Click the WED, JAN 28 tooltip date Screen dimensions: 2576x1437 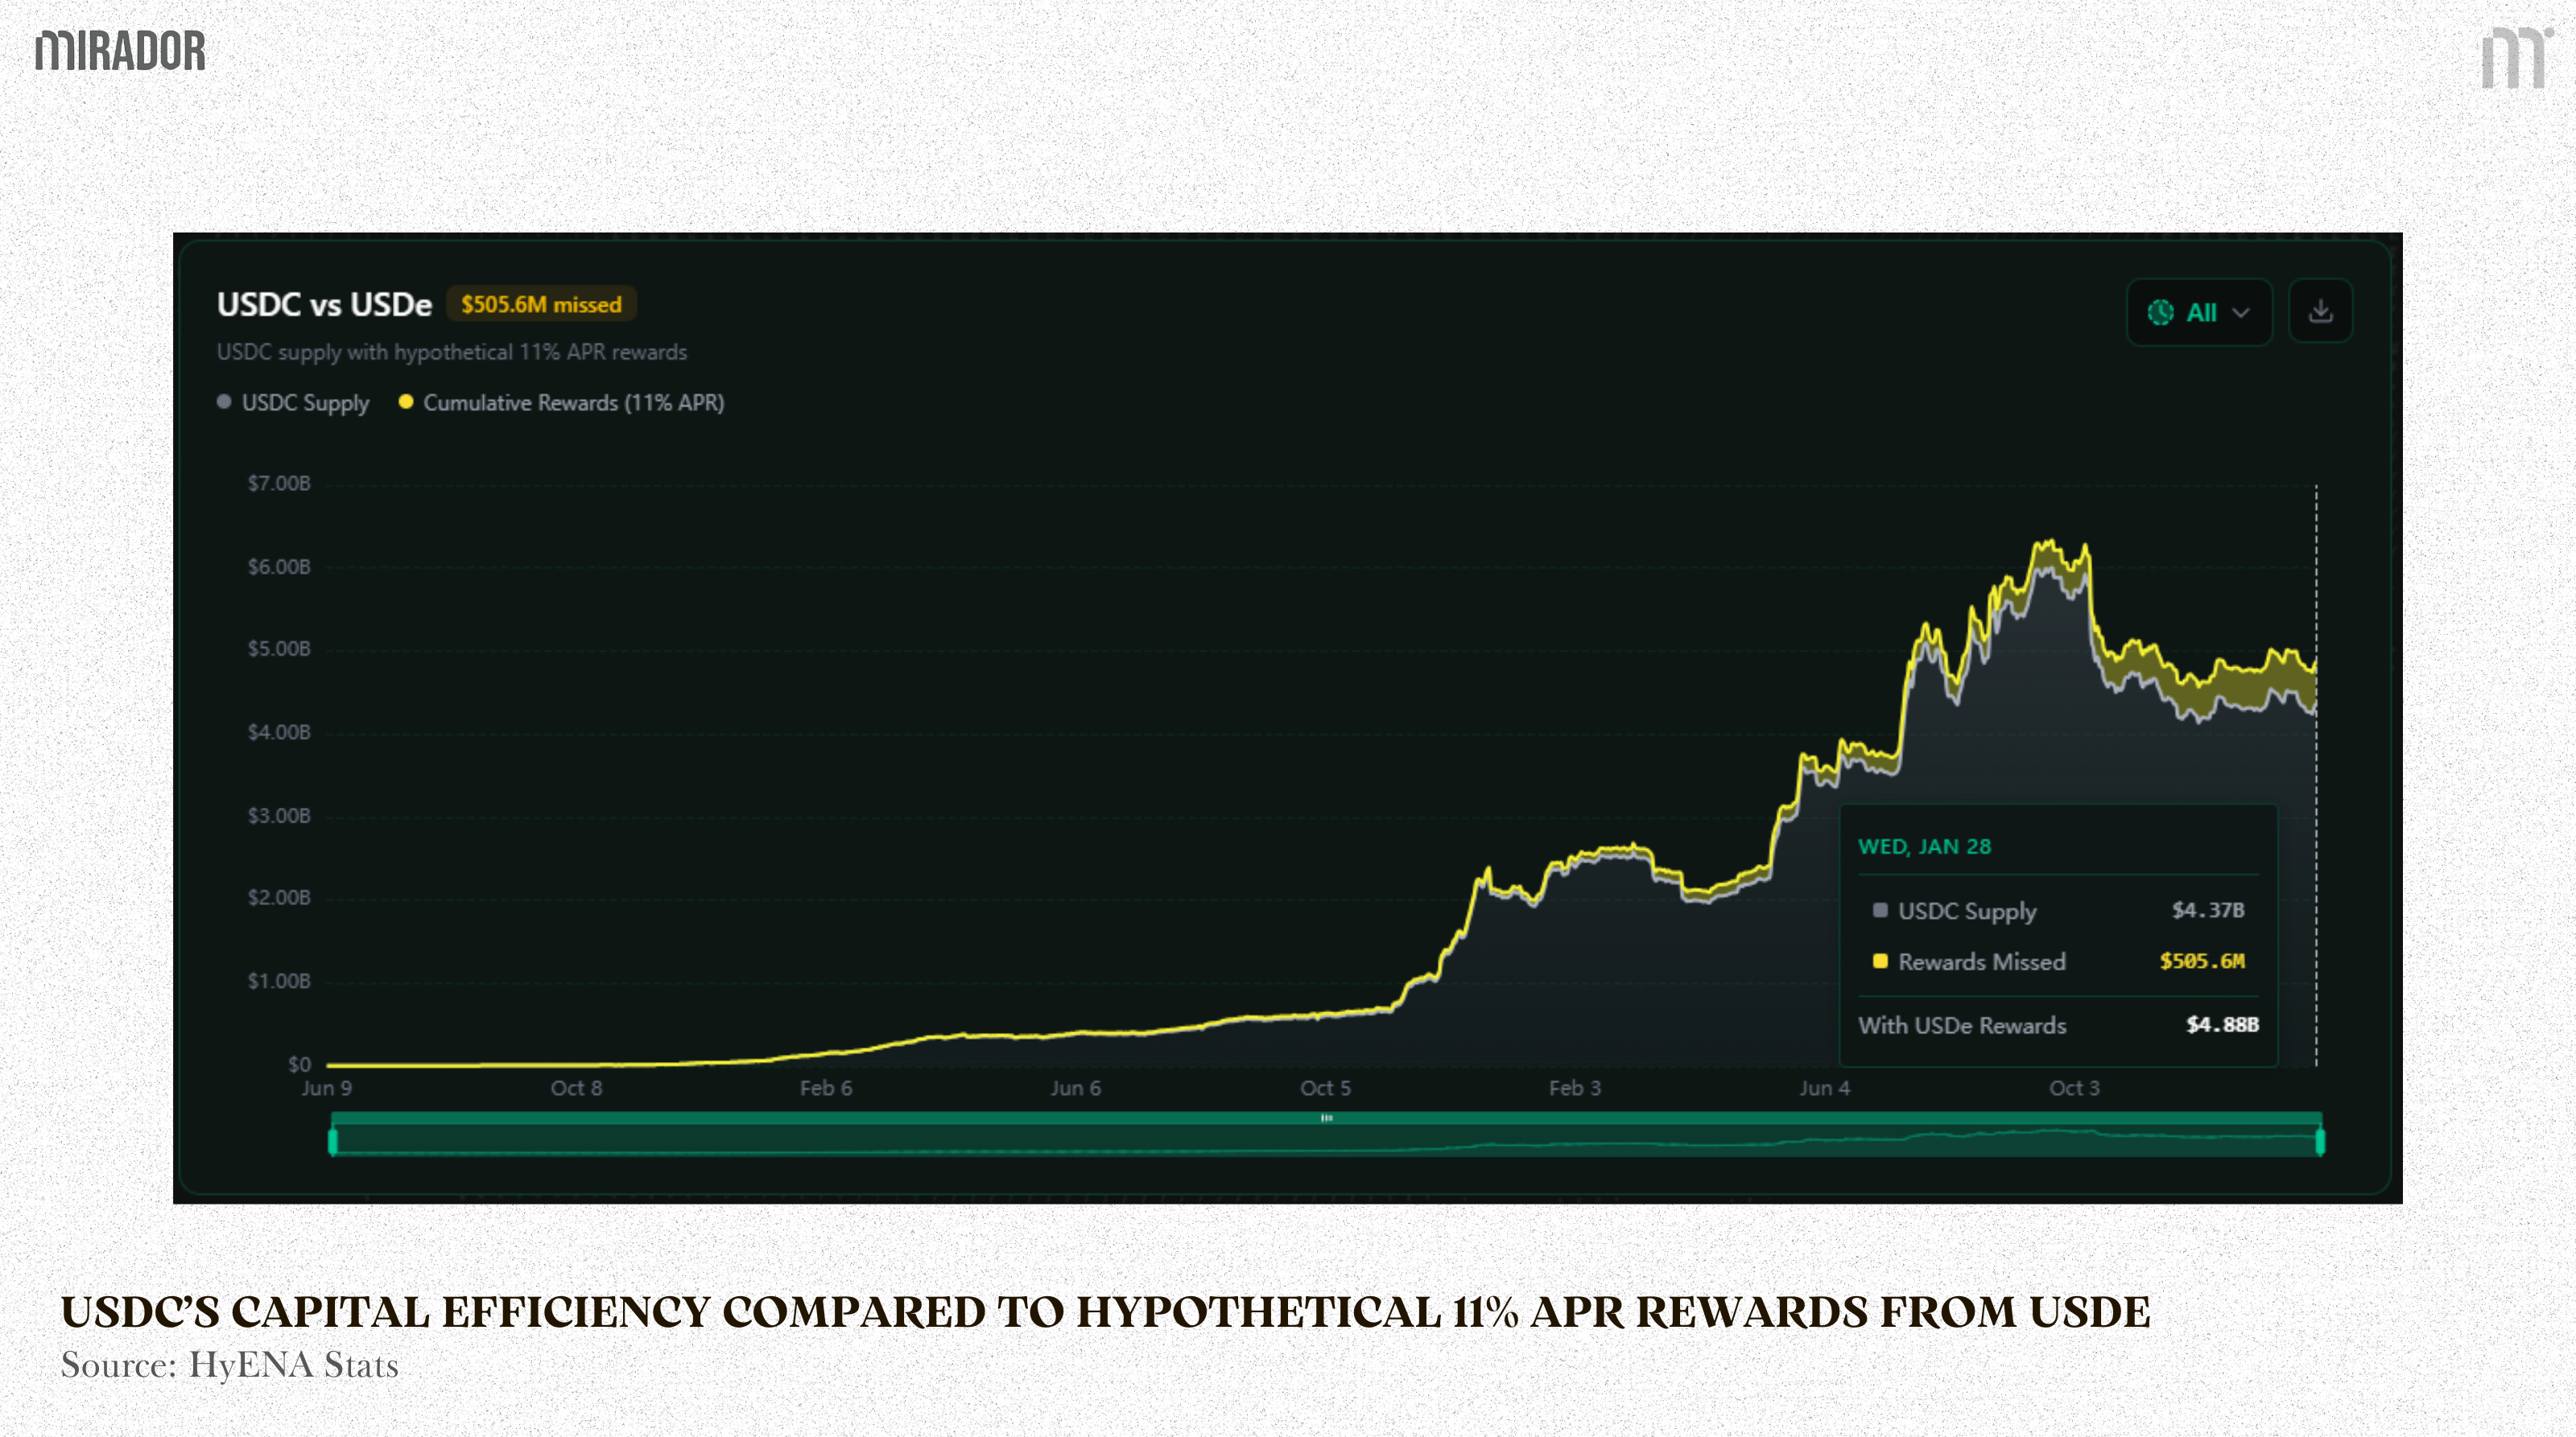1924,846
